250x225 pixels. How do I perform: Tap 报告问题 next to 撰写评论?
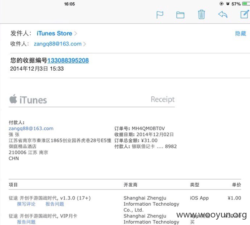click(55, 204)
